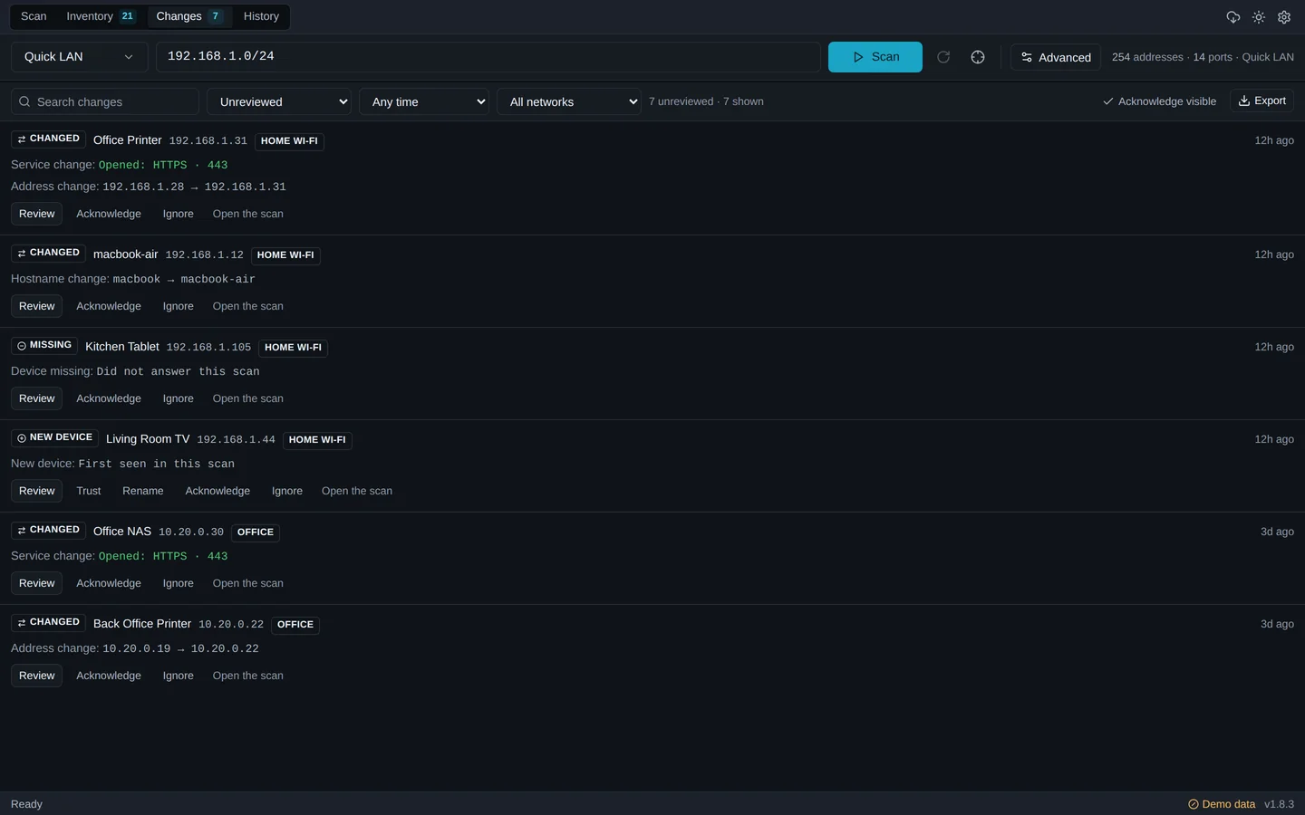
Task: Click the magnifier icon in Search changes
Action: click(x=24, y=101)
